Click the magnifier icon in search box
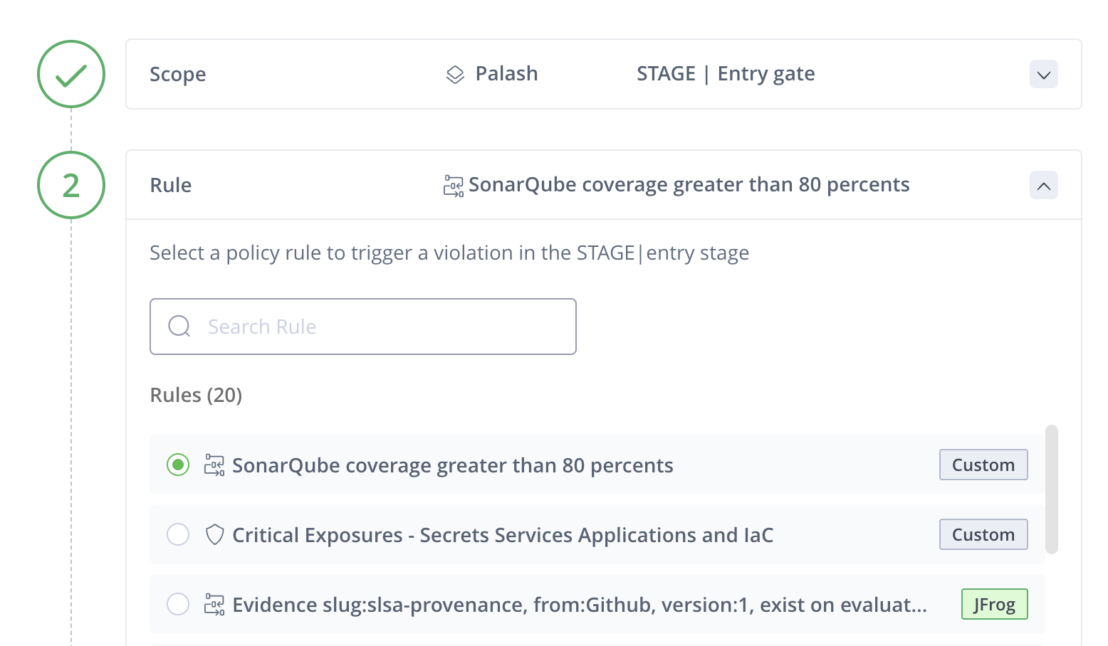The height and width of the screenshot is (646, 1108). click(x=179, y=327)
